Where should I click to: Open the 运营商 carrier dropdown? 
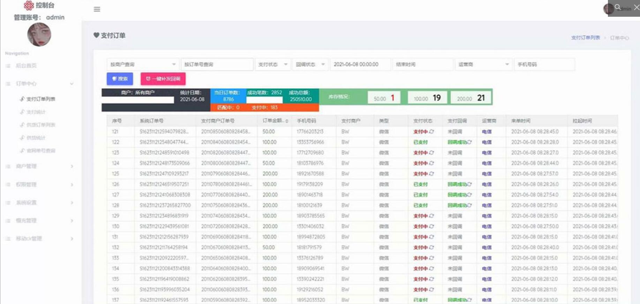click(x=483, y=64)
